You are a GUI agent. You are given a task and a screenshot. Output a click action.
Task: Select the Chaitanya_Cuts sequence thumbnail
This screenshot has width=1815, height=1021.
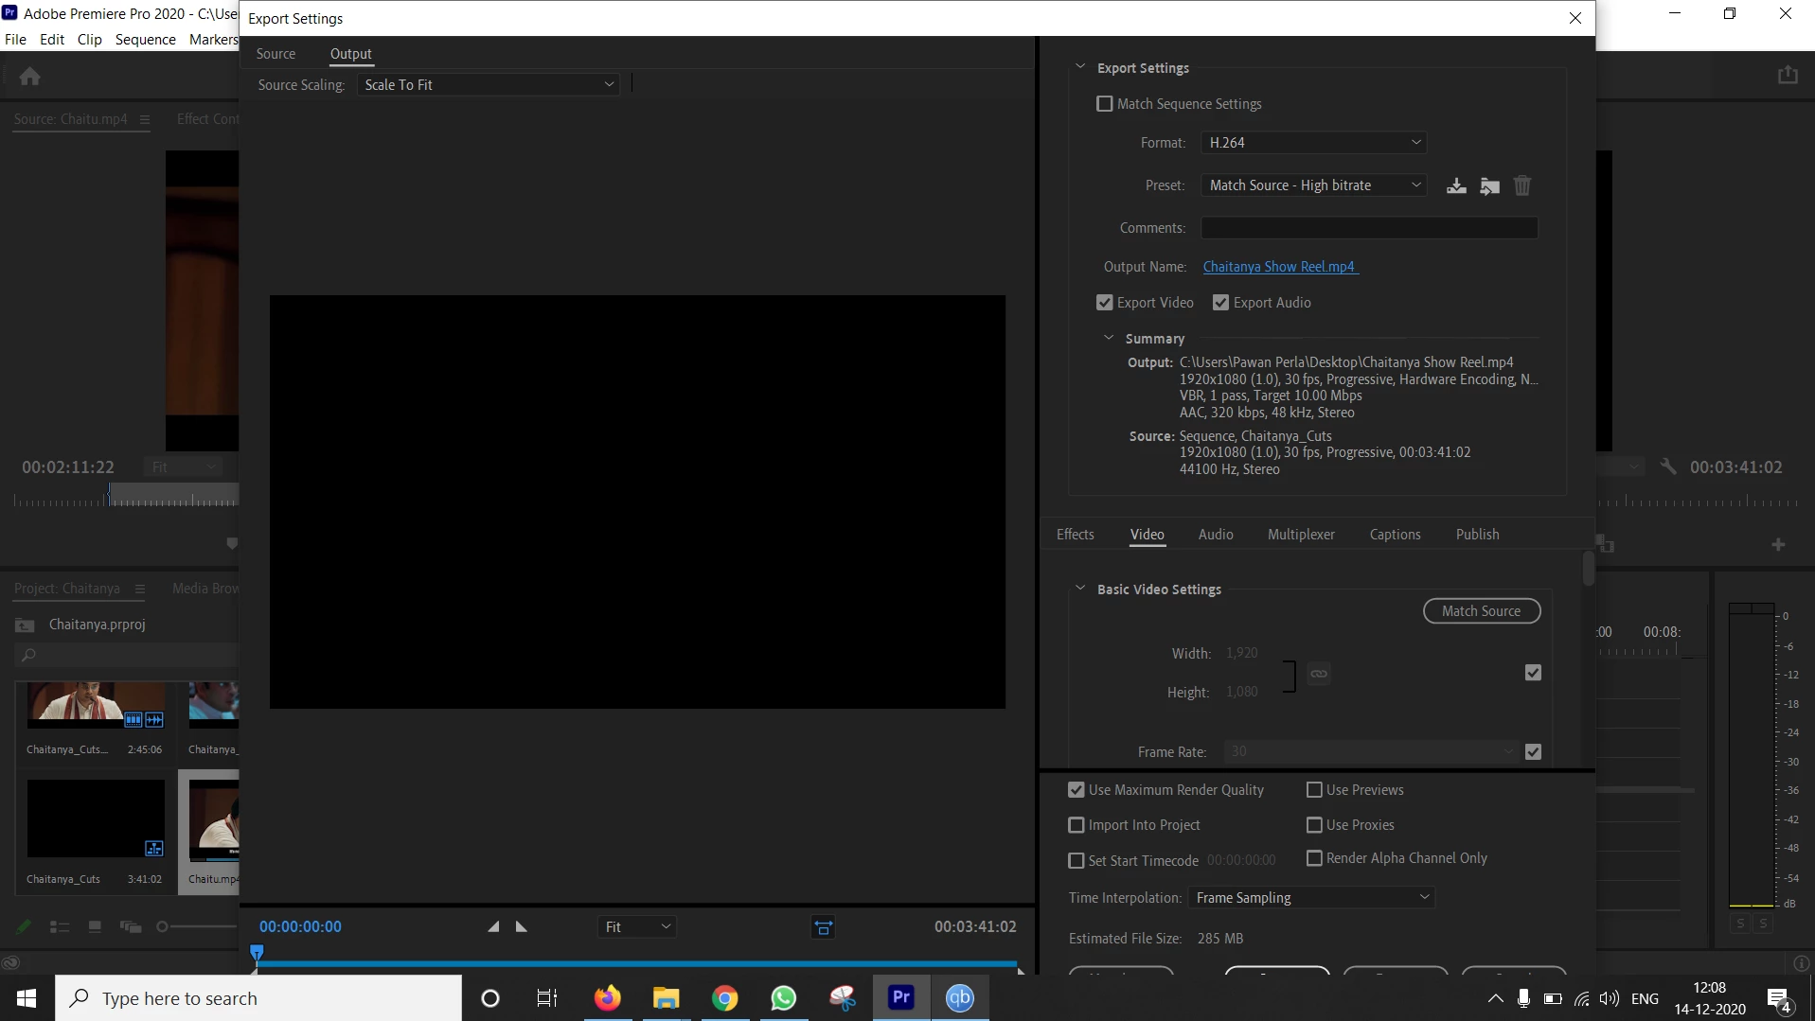click(96, 819)
